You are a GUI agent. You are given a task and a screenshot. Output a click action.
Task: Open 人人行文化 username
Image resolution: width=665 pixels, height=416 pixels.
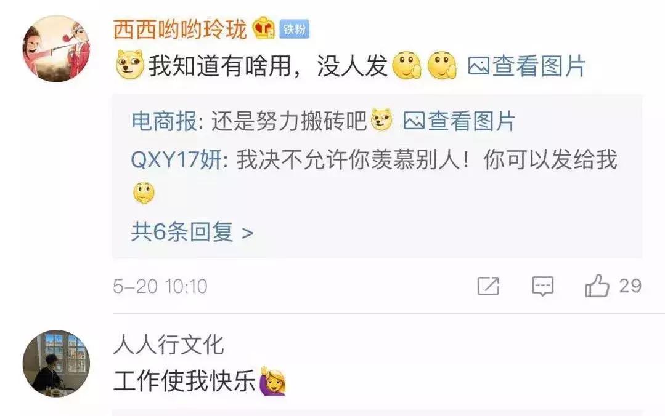168,345
